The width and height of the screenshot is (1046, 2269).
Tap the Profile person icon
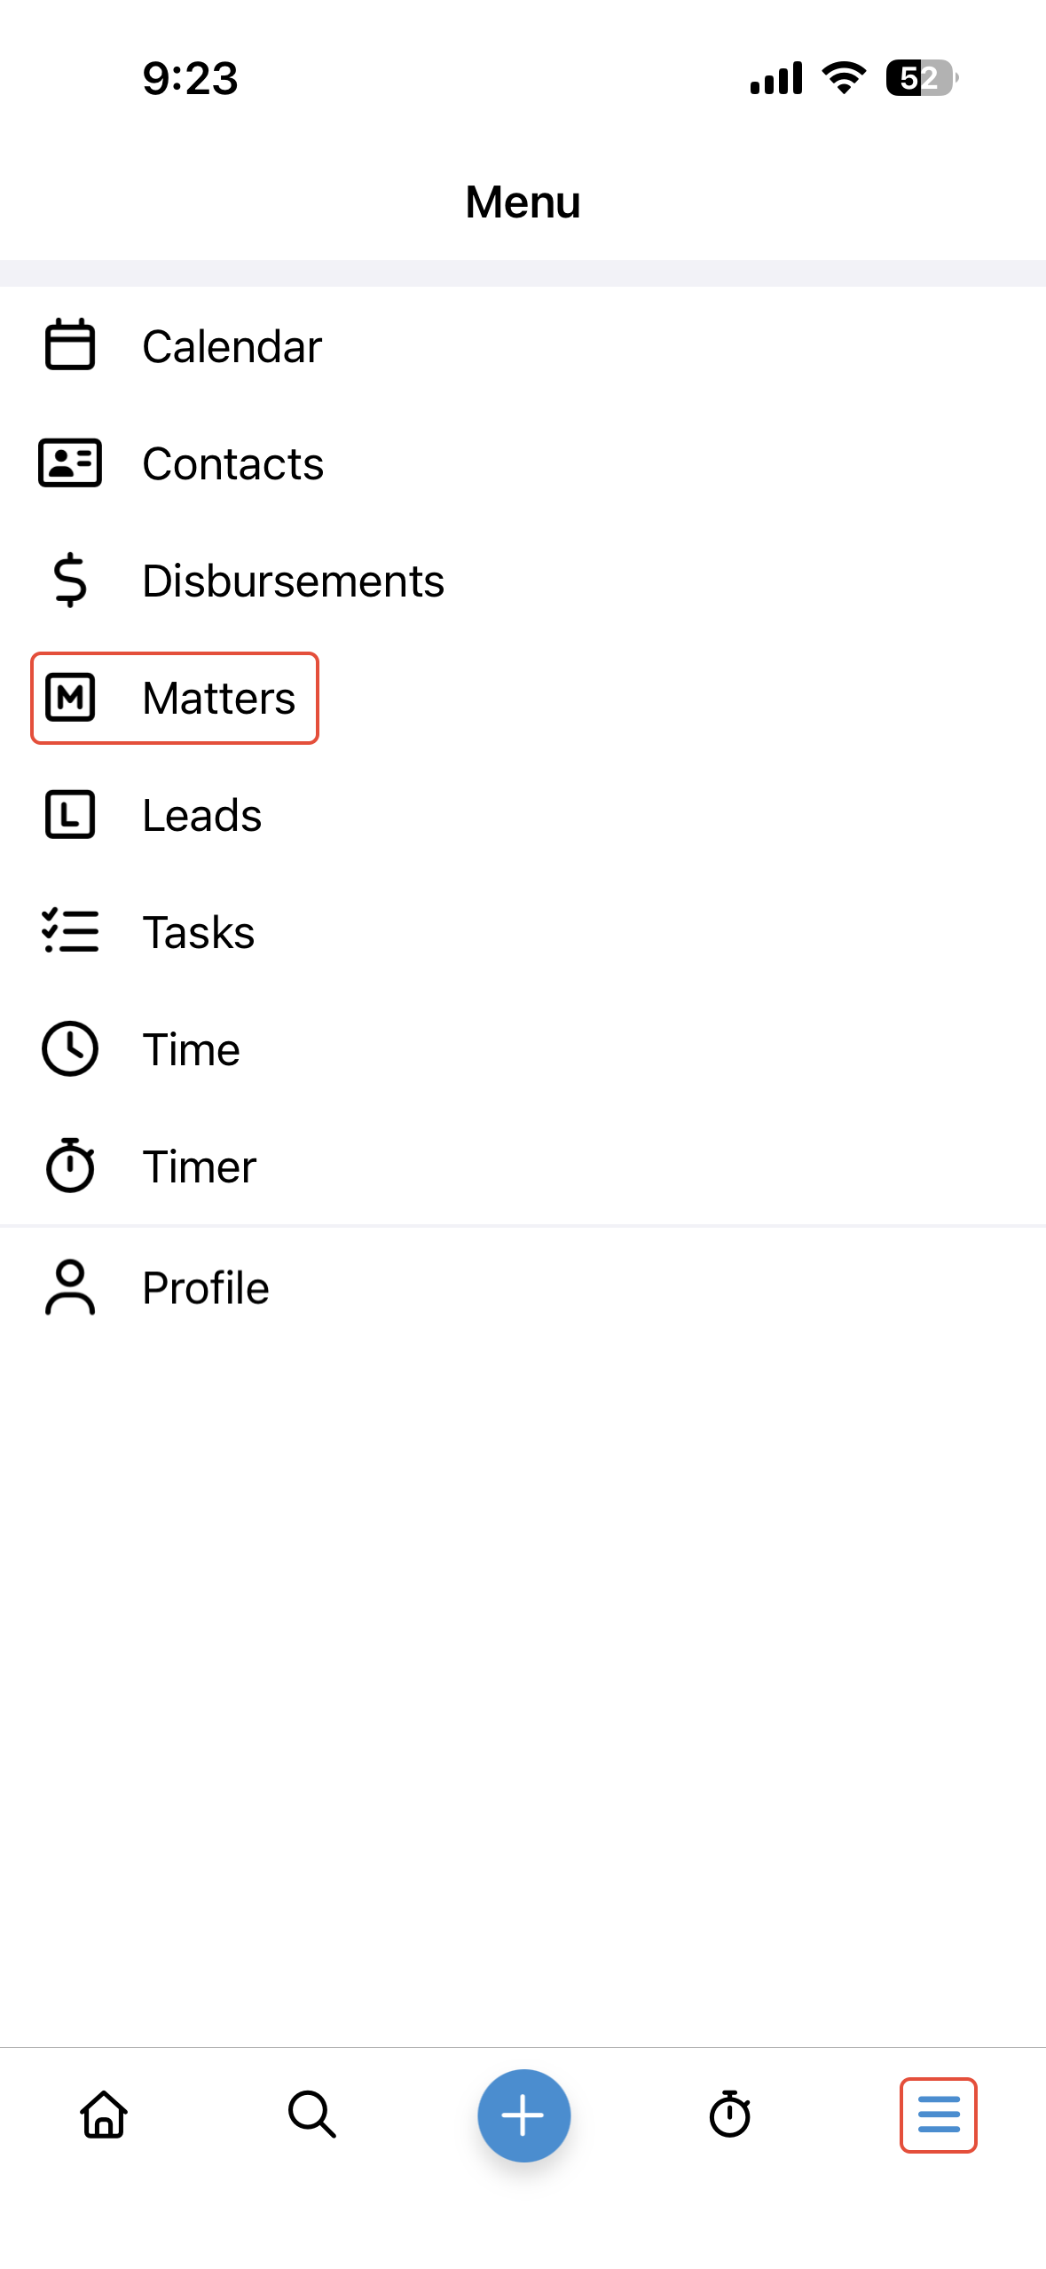pos(70,1287)
